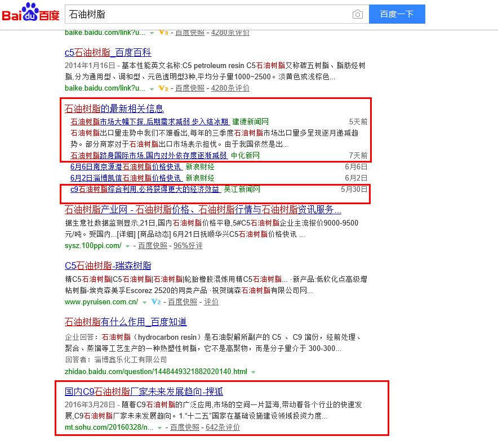
Task: Open 6月6日南京源港石油树脂价格快讯
Action: [x=126, y=166]
